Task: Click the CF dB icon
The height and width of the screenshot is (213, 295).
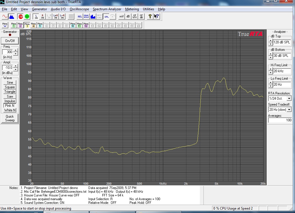Action: (x=141, y=17)
